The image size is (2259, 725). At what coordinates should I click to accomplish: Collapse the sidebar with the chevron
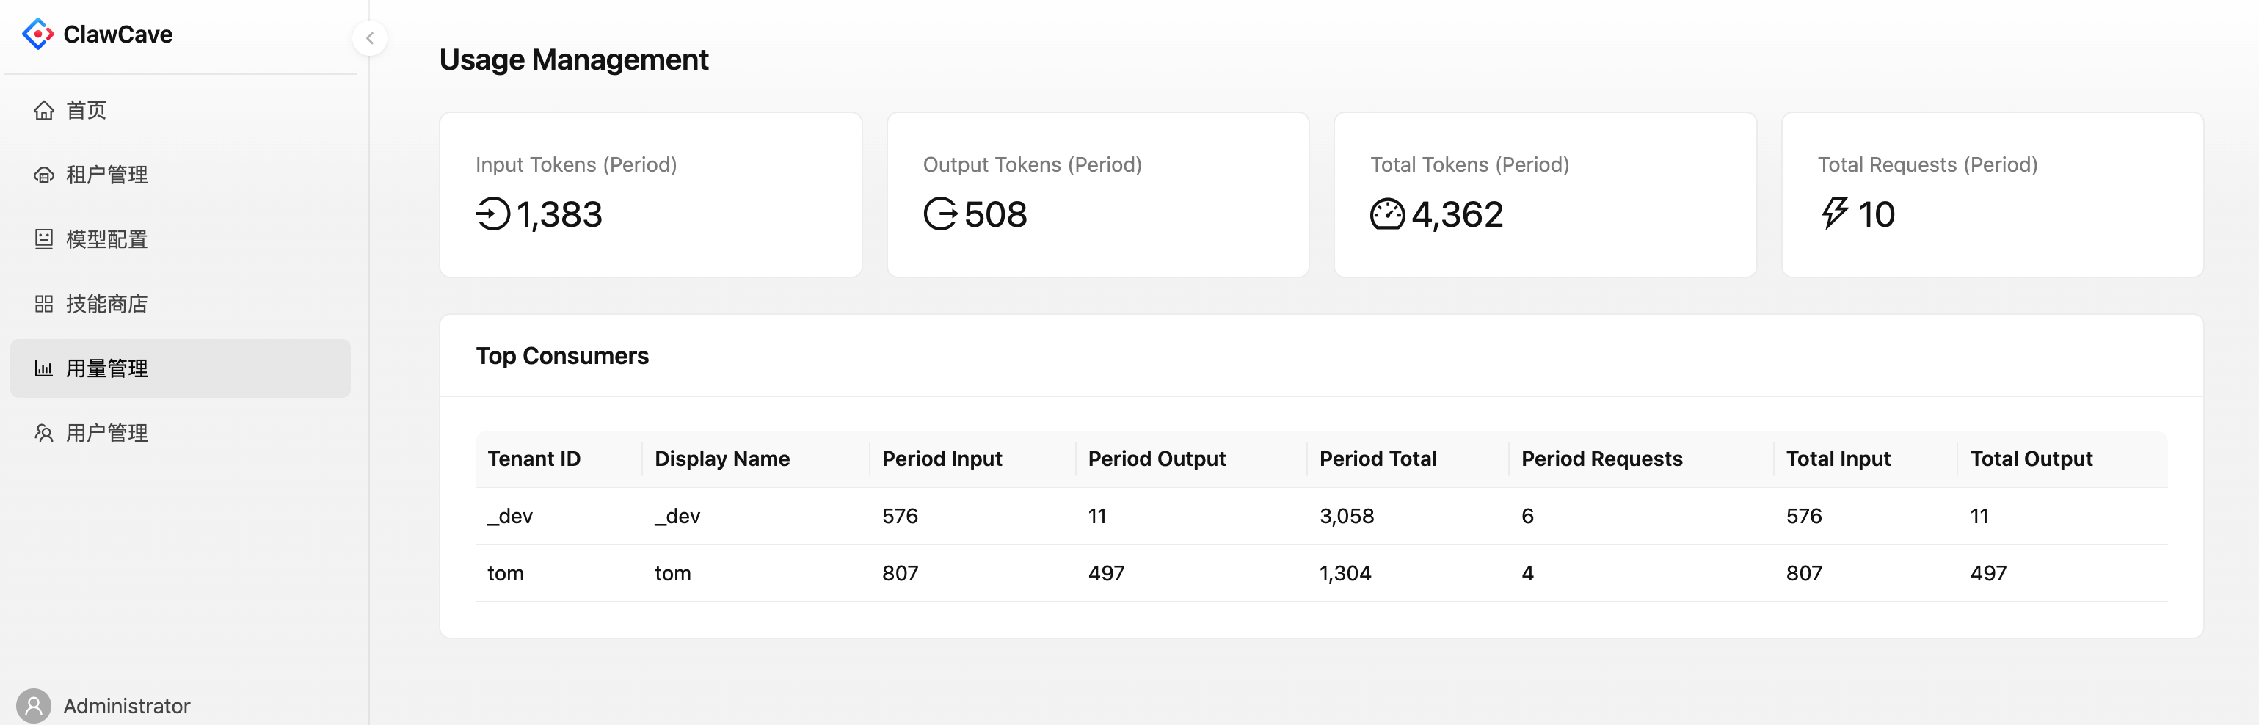point(370,37)
